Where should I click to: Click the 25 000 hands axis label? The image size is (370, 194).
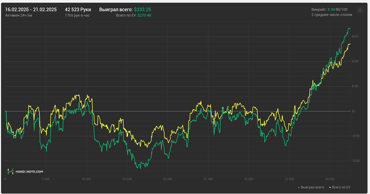[x=208, y=179]
